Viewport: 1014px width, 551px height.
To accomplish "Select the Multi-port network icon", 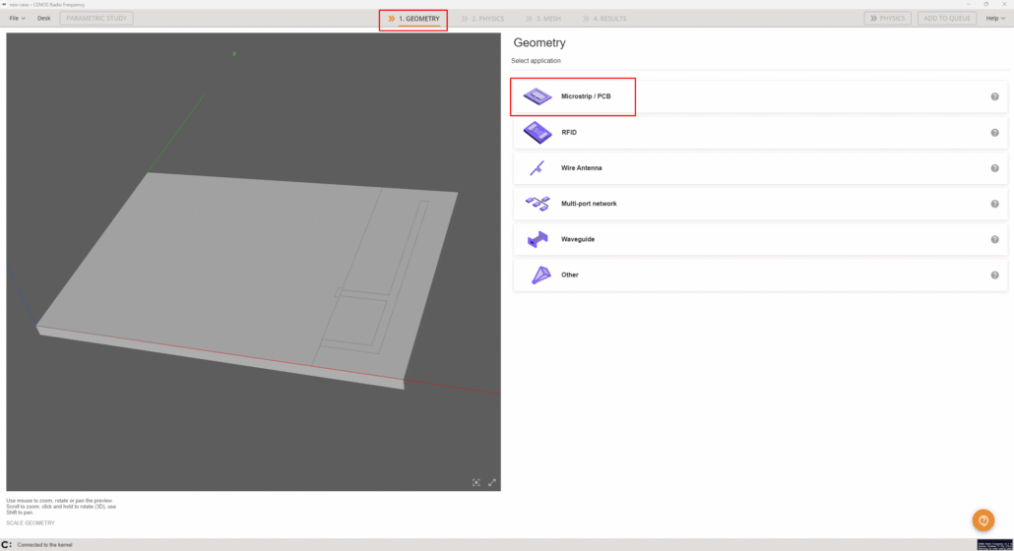I will pos(538,204).
